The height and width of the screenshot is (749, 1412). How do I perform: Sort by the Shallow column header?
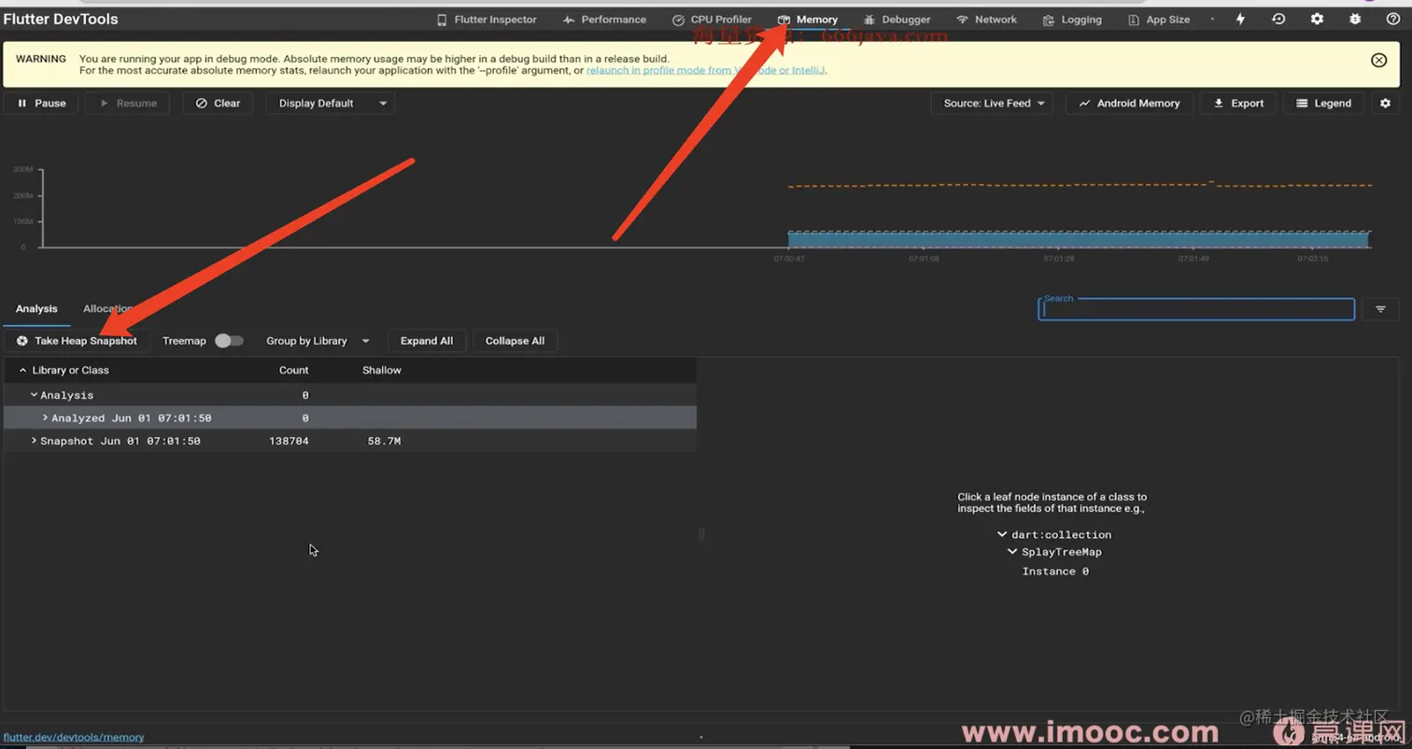[x=381, y=370]
